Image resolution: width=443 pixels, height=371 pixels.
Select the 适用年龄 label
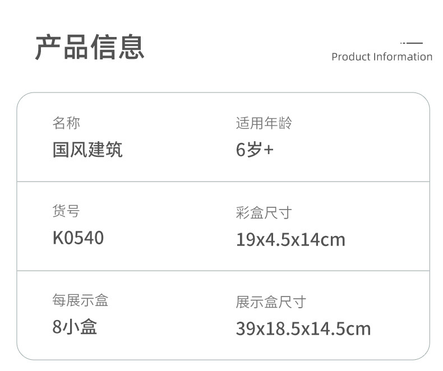coord(264,123)
